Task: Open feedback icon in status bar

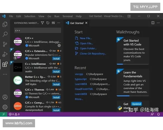Action: click(152, 114)
